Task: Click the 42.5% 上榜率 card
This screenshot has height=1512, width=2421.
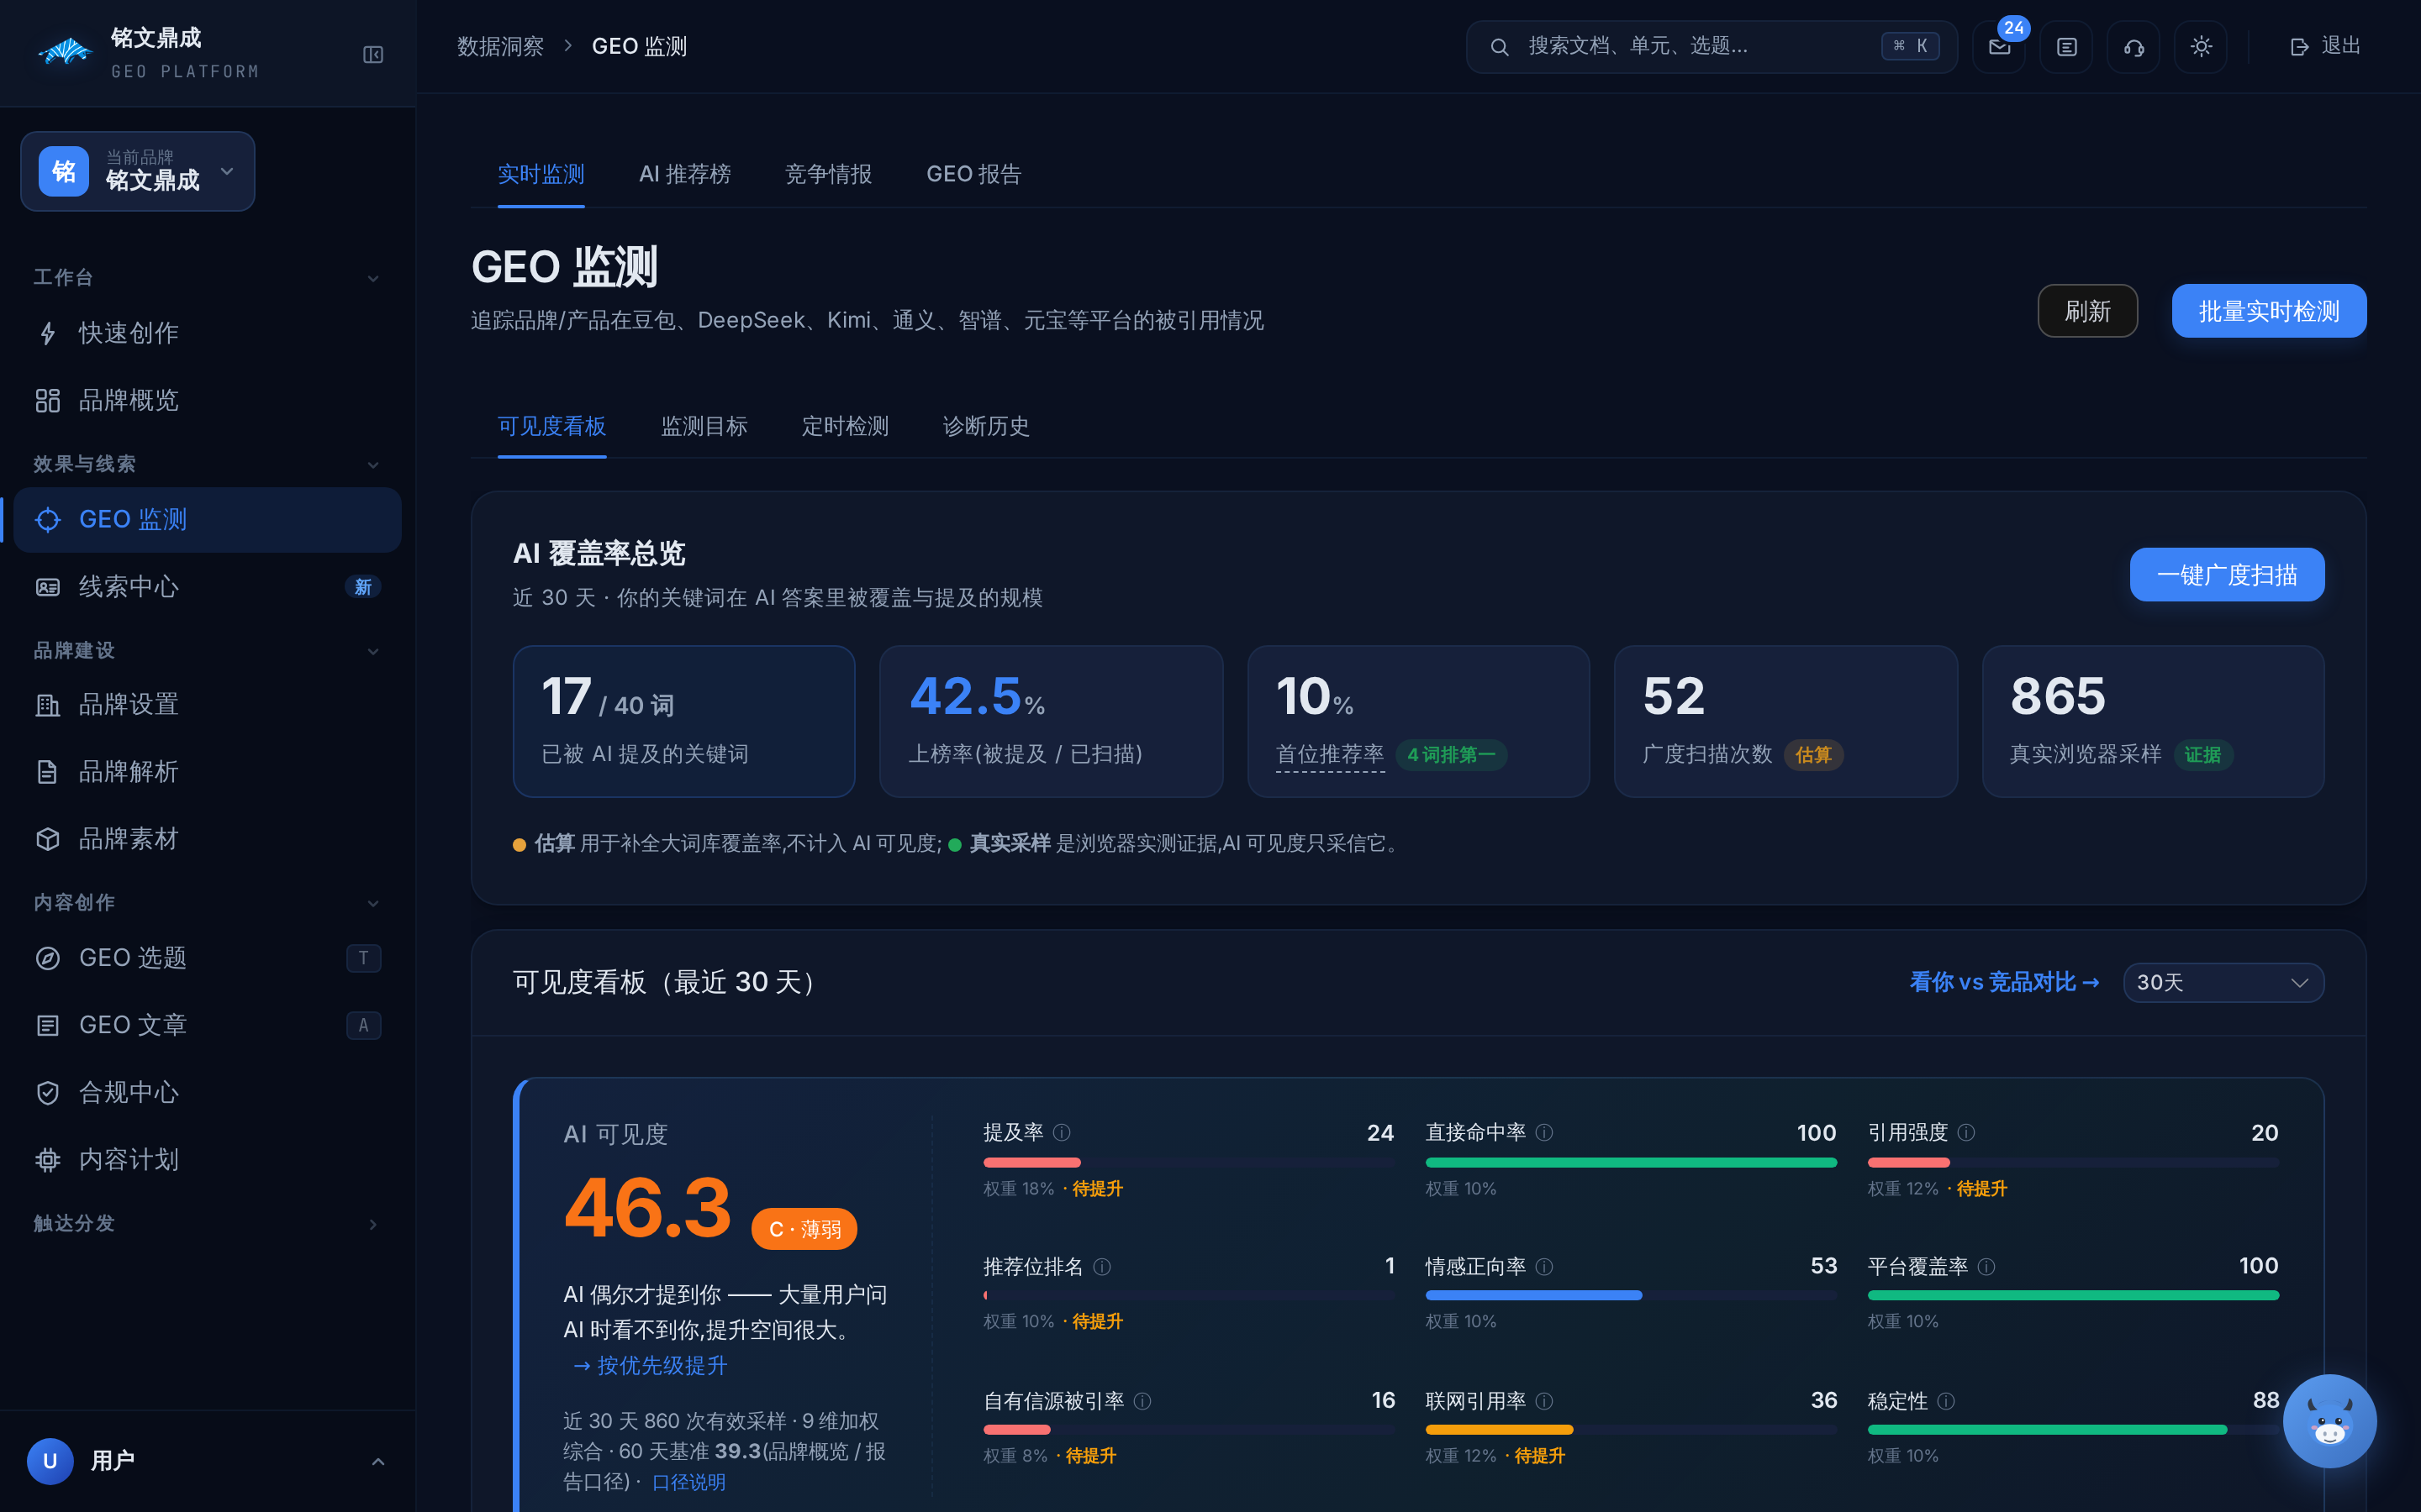Action: click(1052, 721)
